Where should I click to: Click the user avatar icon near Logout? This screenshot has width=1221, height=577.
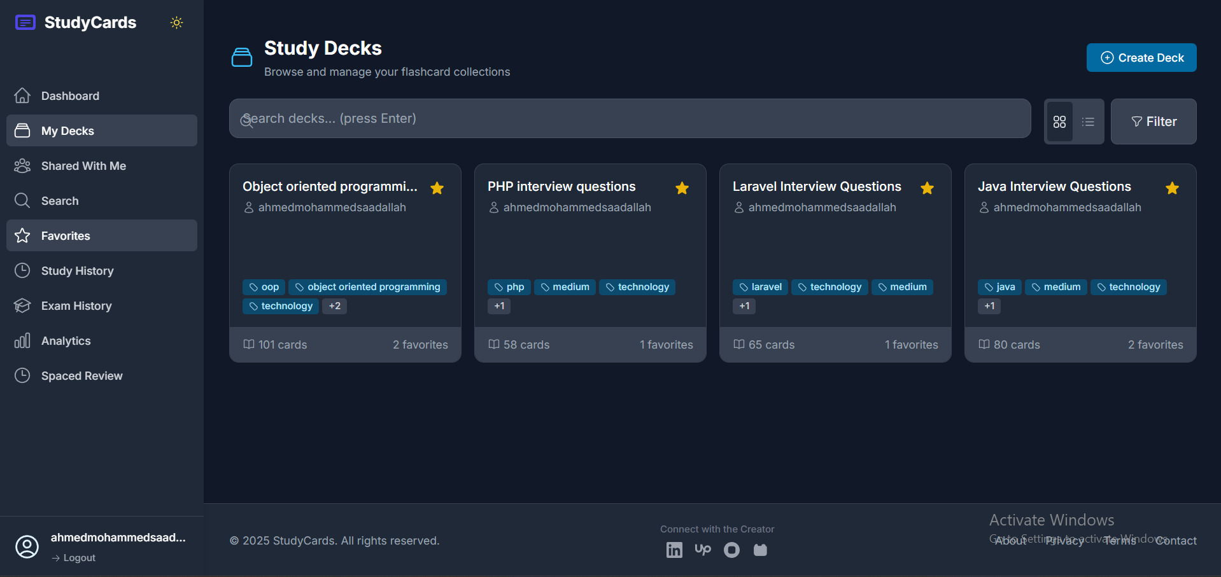click(27, 546)
